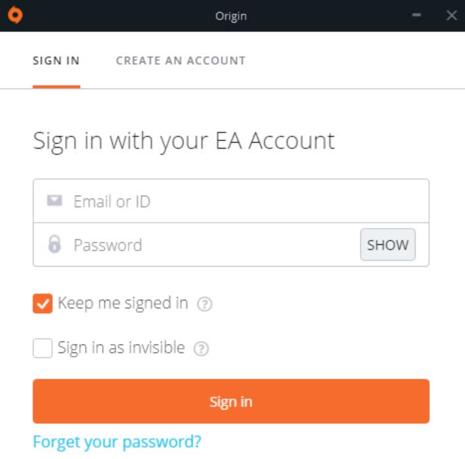Screen dimensions: 465x459
Task: Click the Sign in with your EA Account heading
Action: tap(184, 141)
